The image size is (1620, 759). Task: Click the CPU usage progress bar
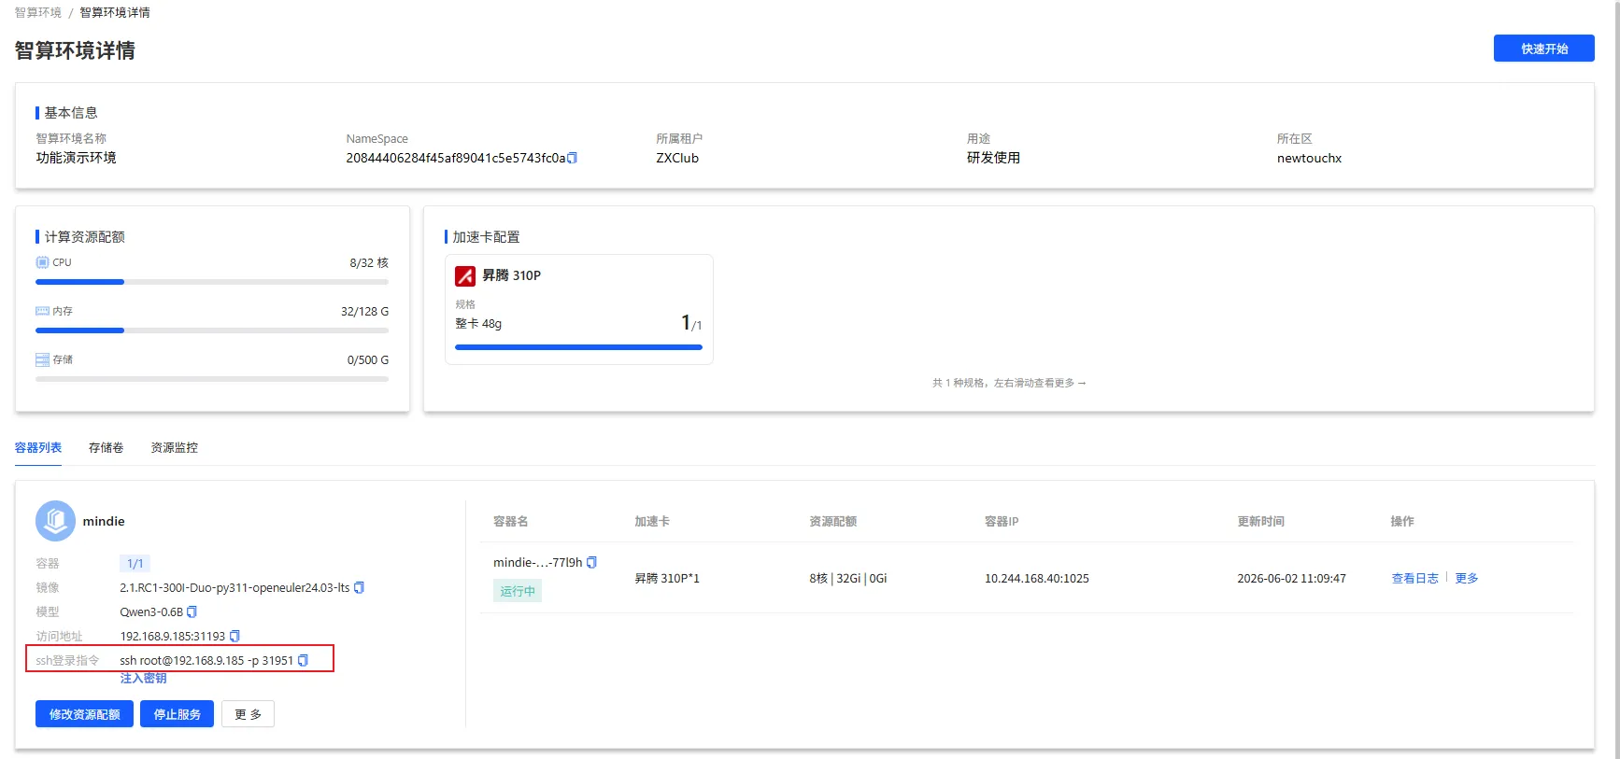point(212,282)
